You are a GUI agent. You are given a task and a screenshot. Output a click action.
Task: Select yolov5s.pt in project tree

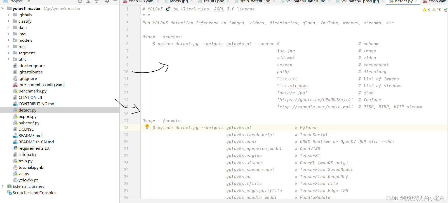(28, 180)
